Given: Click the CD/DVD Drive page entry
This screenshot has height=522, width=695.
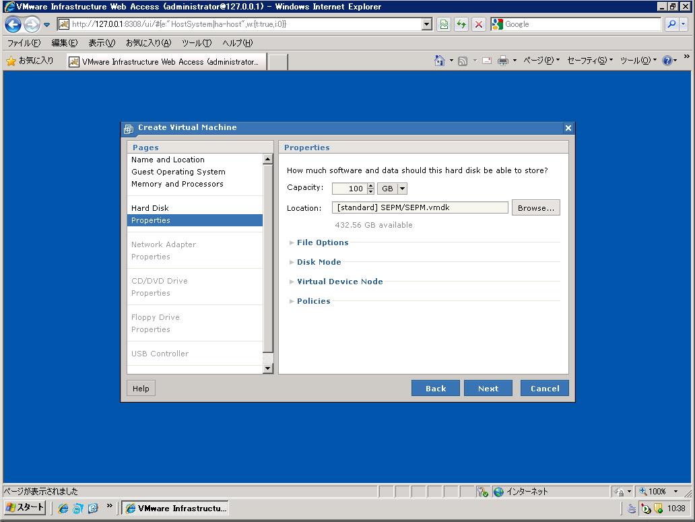Looking at the screenshot, I should 160,280.
